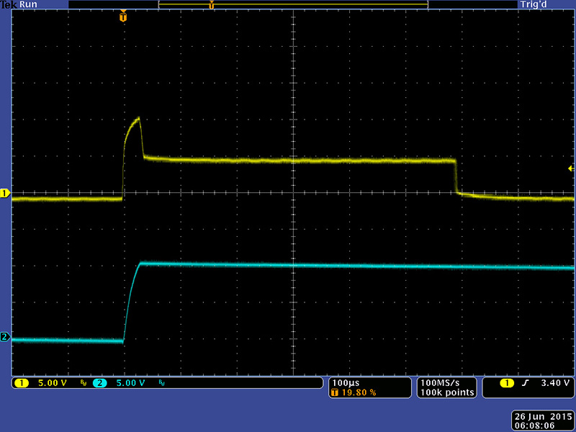This screenshot has width=576, height=432.
Task: Click channel 1 bandwidth limit icon
Action: click(83, 384)
